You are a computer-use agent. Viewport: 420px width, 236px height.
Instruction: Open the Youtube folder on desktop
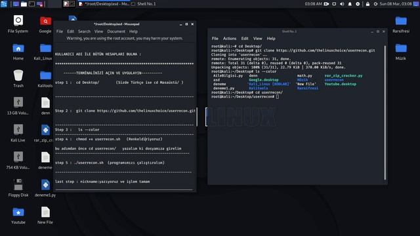[18, 216]
